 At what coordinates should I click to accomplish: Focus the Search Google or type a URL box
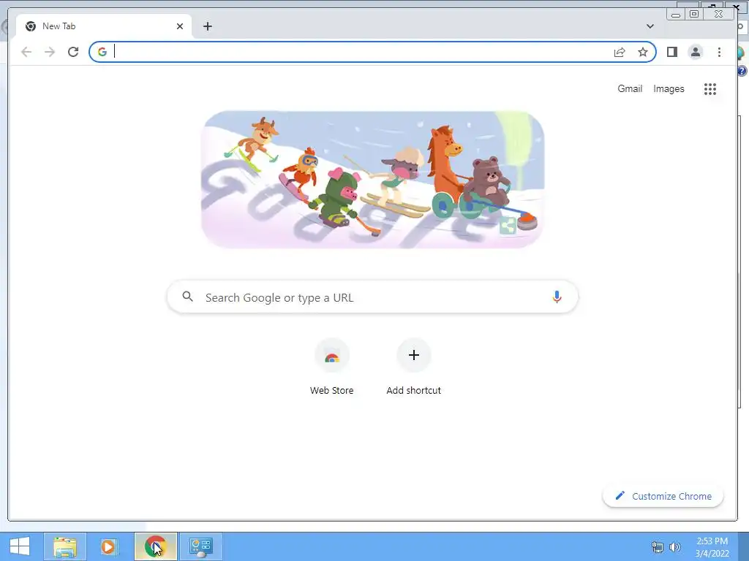point(372,297)
